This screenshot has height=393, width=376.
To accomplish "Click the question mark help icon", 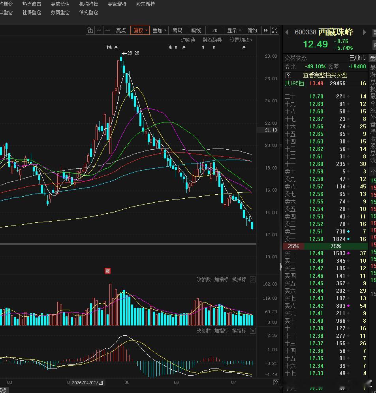I will pos(288,75).
